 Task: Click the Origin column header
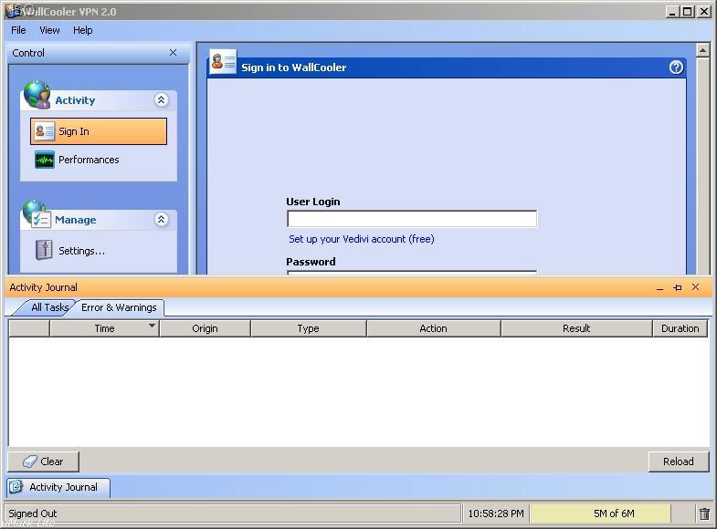click(205, 328)
